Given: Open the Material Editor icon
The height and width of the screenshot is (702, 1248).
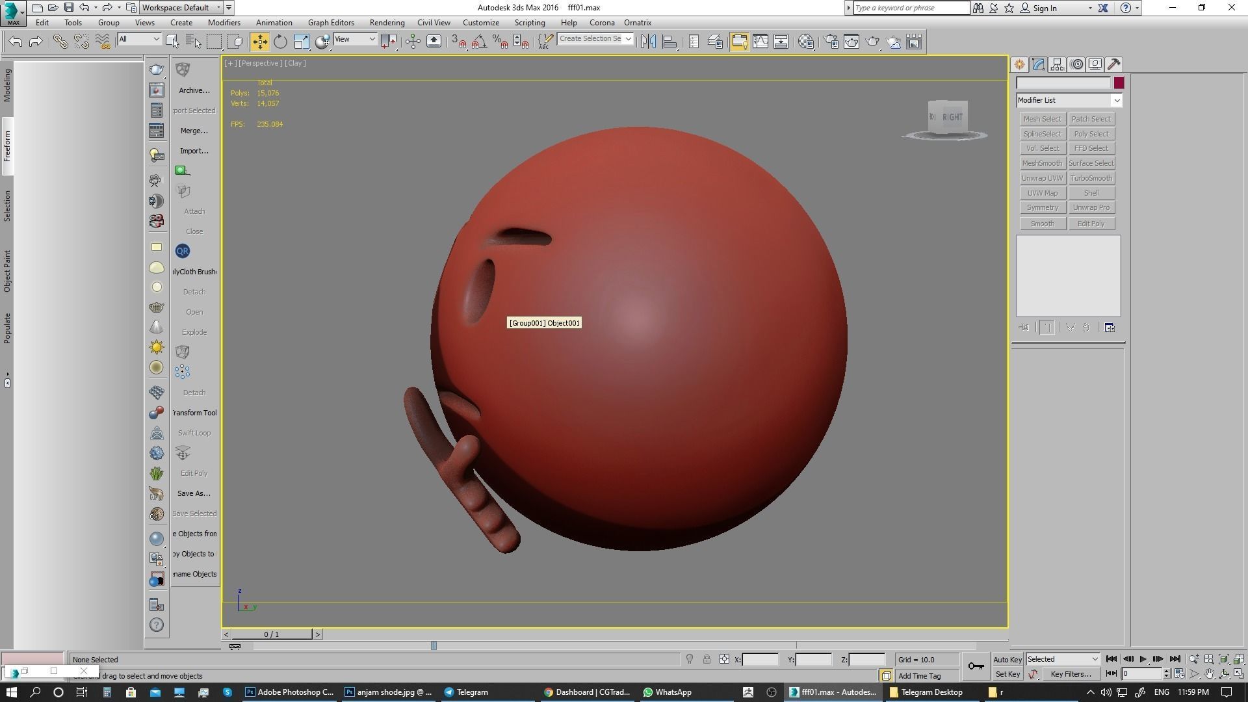Looking at the screenshot, I should point(806,42).
